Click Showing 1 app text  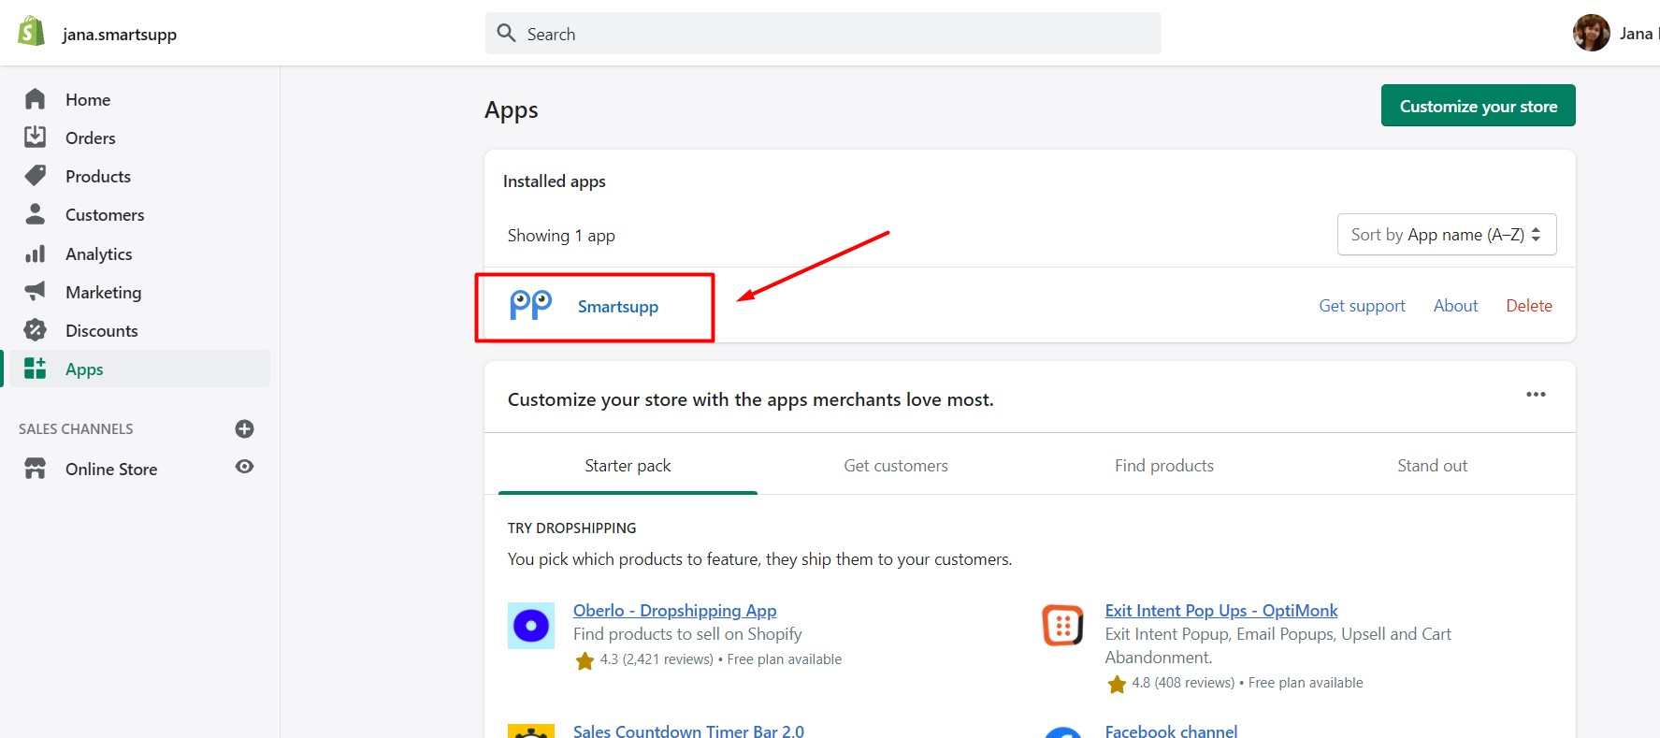point(561,236)
